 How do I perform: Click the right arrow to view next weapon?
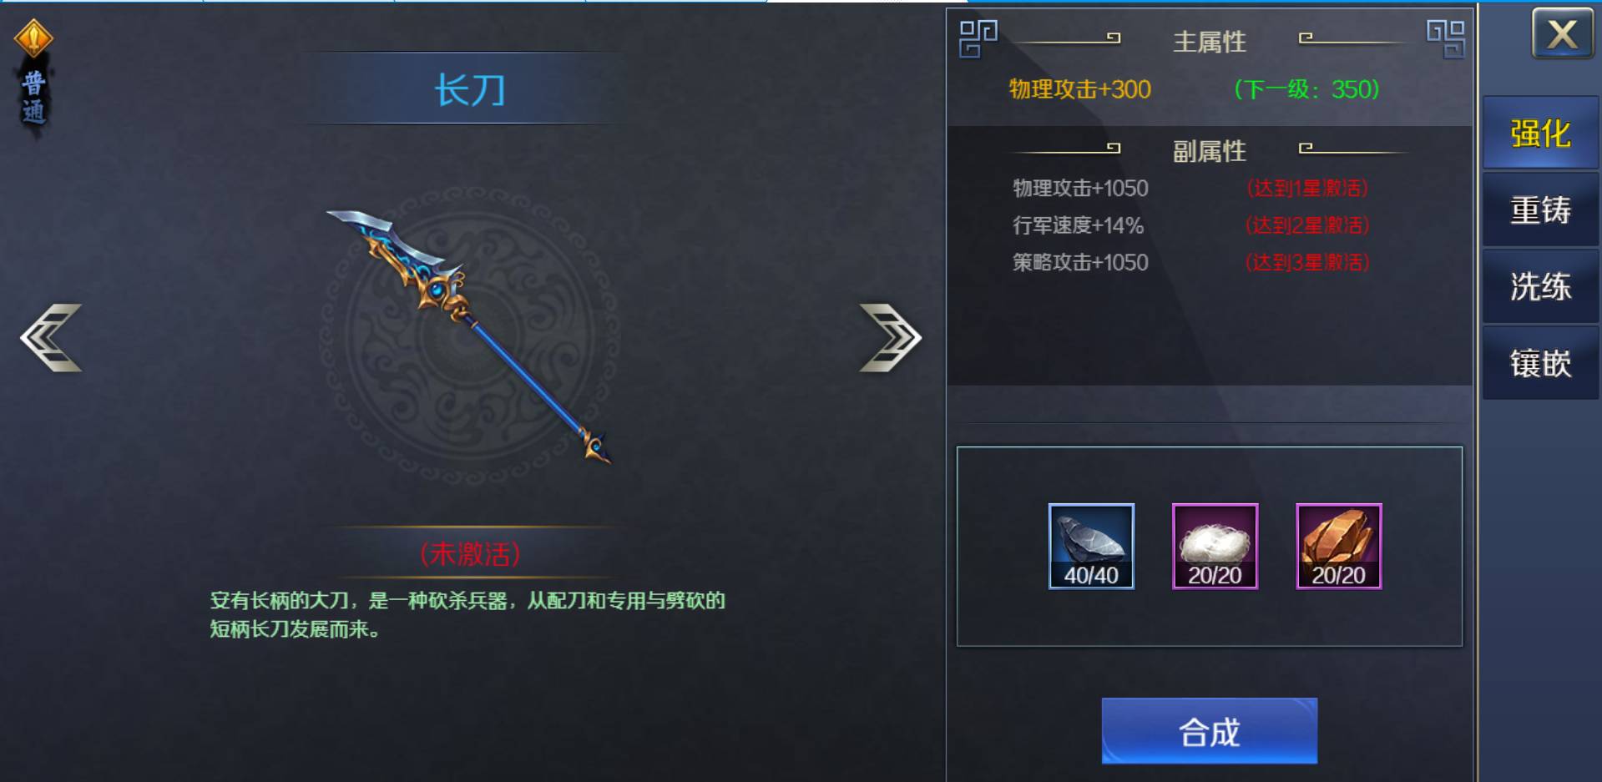point(891,337)
